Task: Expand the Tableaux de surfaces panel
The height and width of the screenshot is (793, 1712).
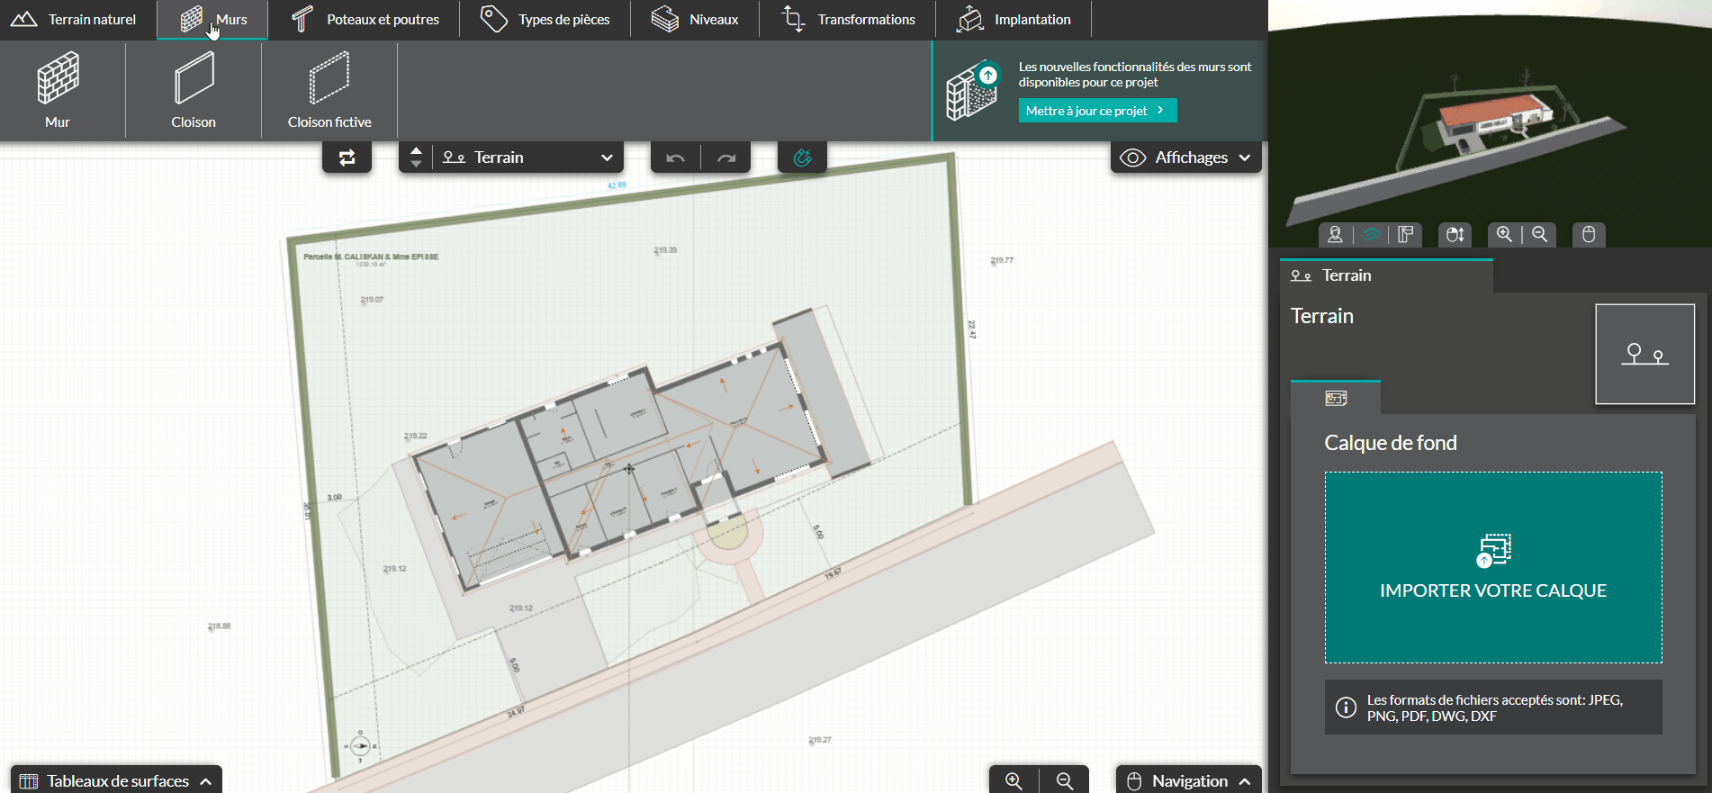Action: coord(117,780)
